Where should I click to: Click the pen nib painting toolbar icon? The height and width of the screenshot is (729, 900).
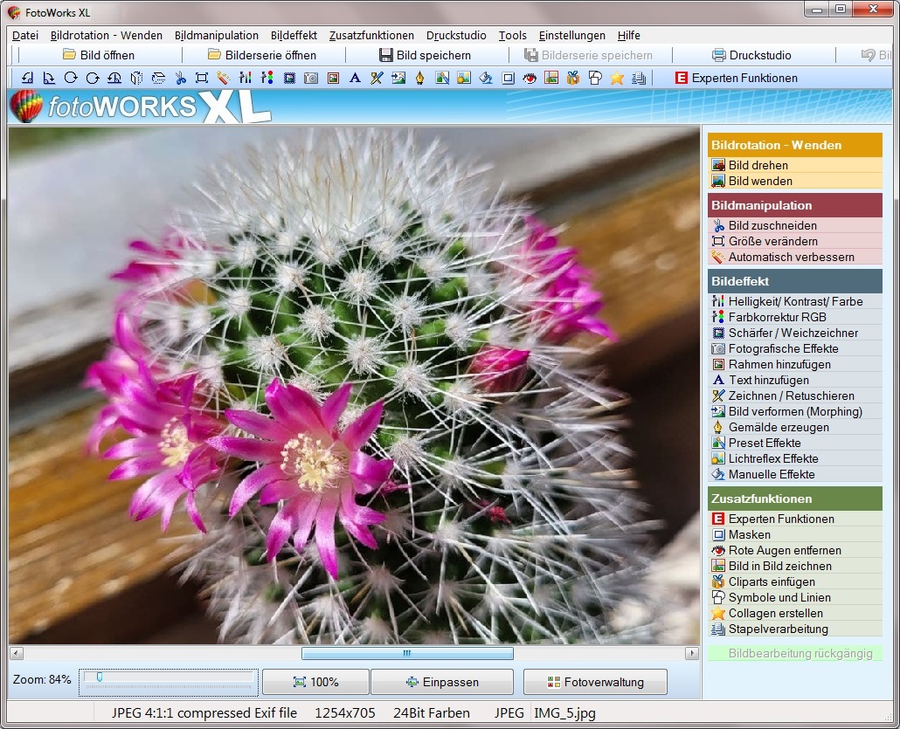(420, 78)
